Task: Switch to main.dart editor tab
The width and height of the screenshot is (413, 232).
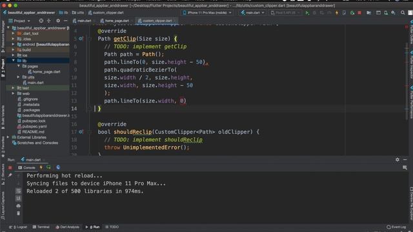Action: pos(82,21)
